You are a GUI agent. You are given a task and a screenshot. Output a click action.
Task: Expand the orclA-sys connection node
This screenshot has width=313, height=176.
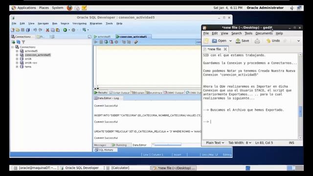(x=17, y=63)
